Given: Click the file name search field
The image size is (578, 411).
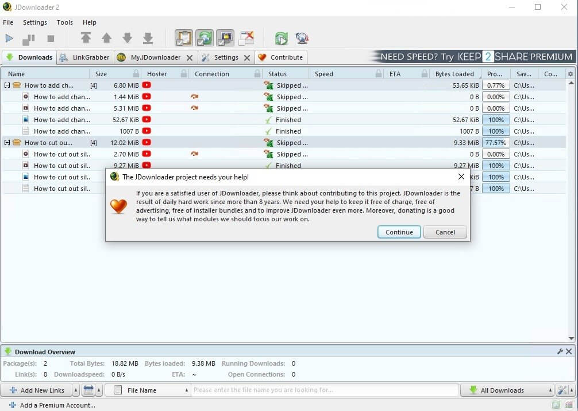Looking at the screenshot, I should (325, 390).
